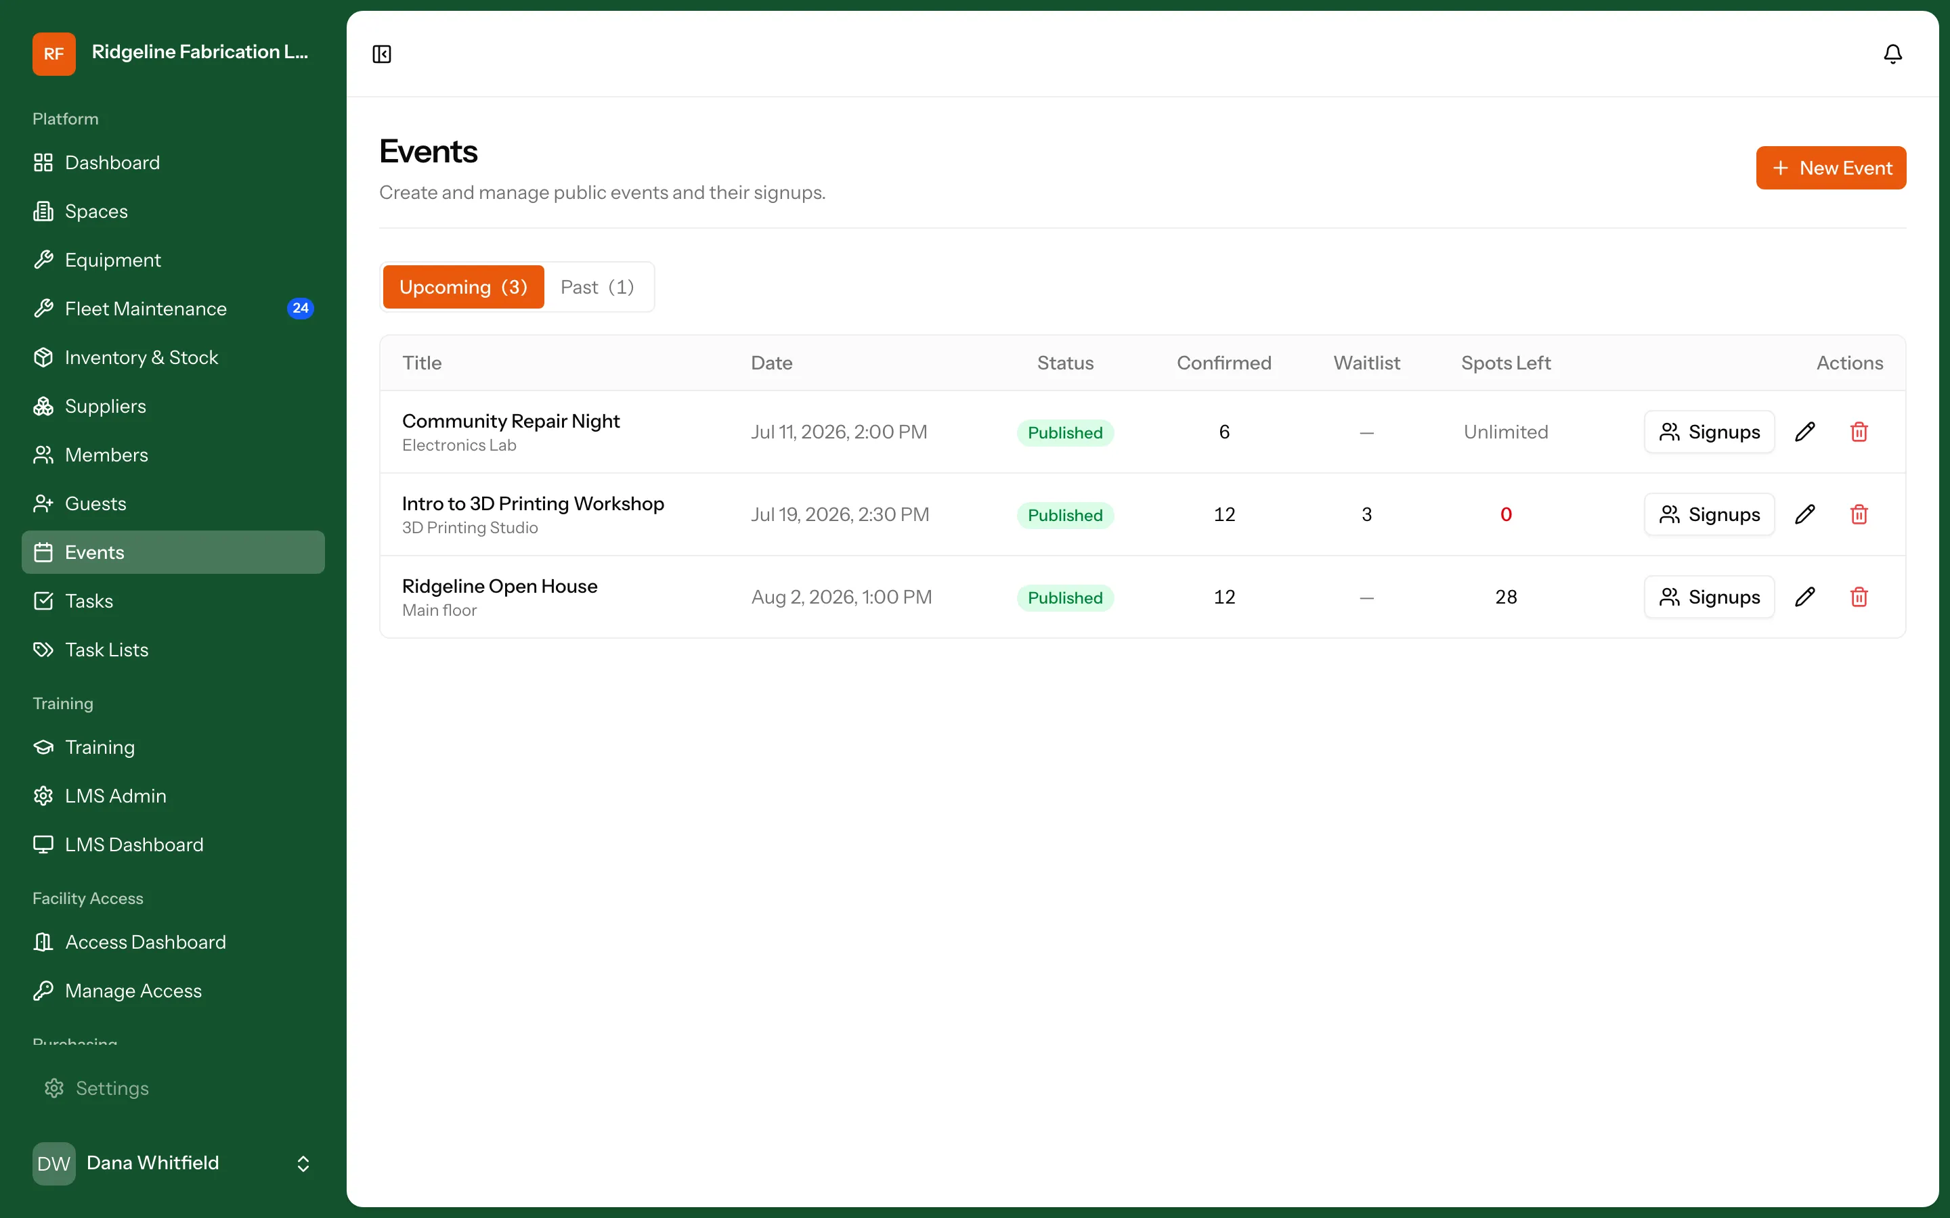
Task: Click the 3D Printing Studio location text
Action: point(470,528)
